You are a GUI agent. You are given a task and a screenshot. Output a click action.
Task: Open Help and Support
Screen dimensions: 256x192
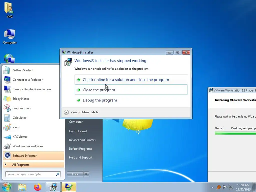pyautogui.click(x=80, y=157)
